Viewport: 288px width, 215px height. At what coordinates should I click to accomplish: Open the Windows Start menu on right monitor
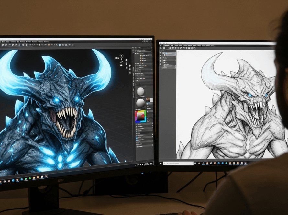pos(161,164)
